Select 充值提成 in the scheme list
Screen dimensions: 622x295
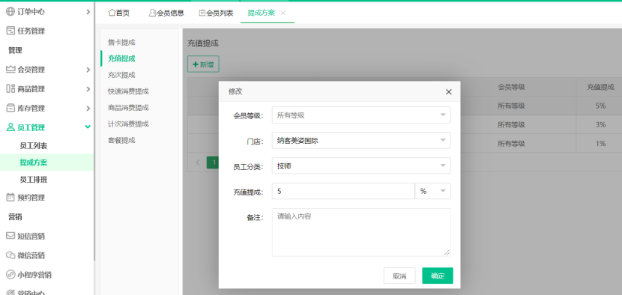point(121,58)
